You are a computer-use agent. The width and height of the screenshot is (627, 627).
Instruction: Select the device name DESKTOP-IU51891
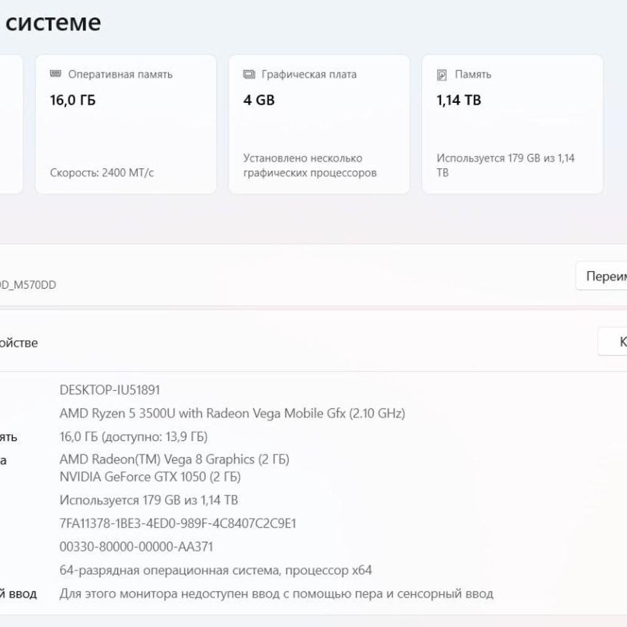pyautogui.click(x=110, y=390)
